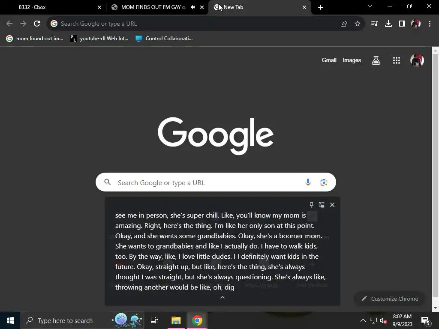Click the Google search box
This screenshot has width=439, height=329.
tap(216, 182)
